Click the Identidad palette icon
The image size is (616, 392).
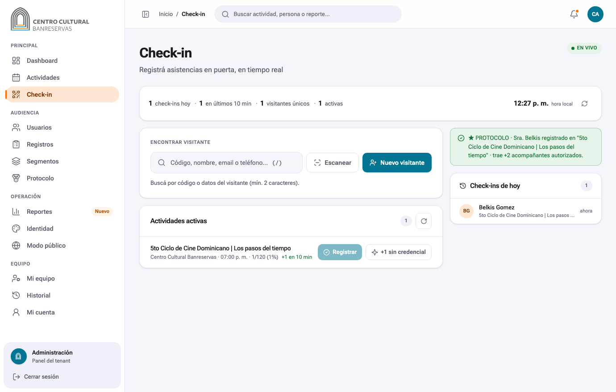tap(16, 229)
